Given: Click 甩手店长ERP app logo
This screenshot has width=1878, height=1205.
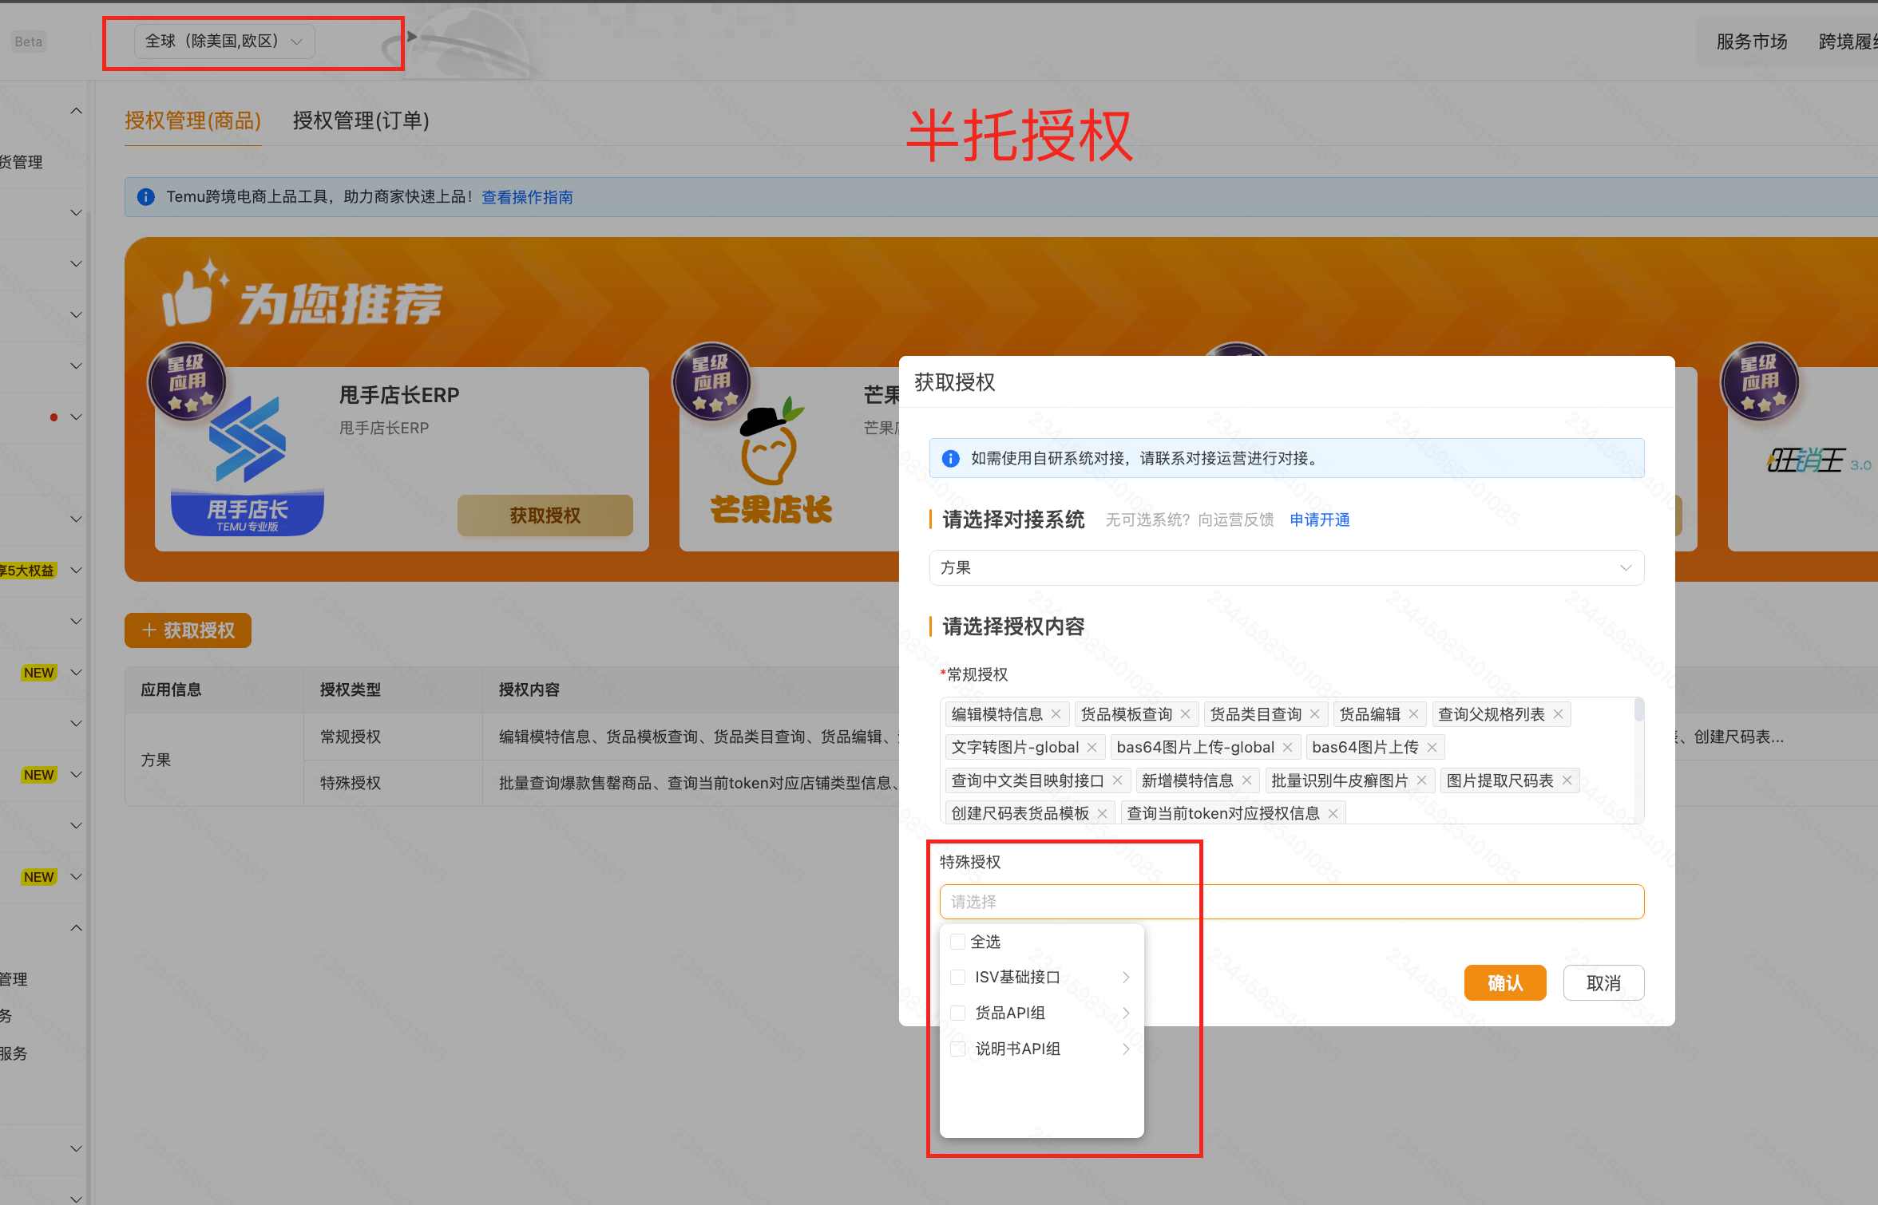Looking at the screenshot, I should (247, 463).
